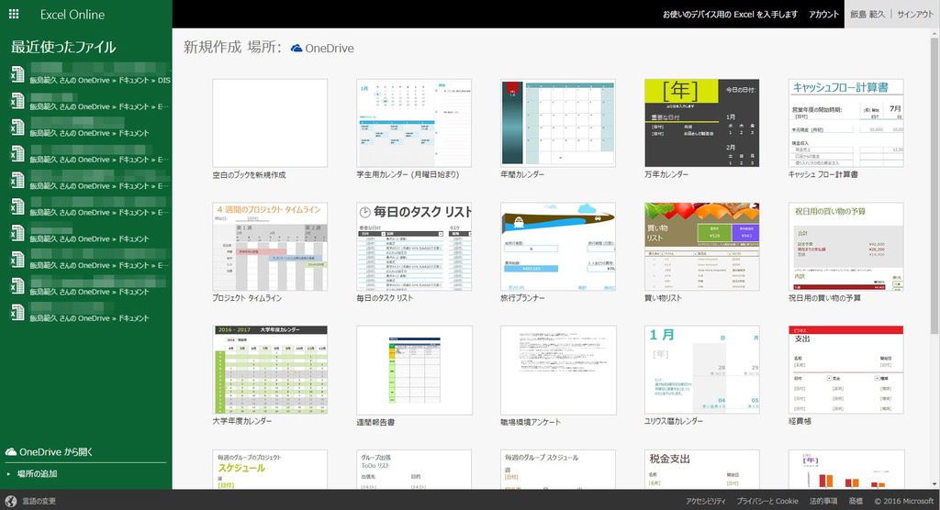Select the 学生用カレンダー (月曜日始まり) template

(x=414, y=123)
